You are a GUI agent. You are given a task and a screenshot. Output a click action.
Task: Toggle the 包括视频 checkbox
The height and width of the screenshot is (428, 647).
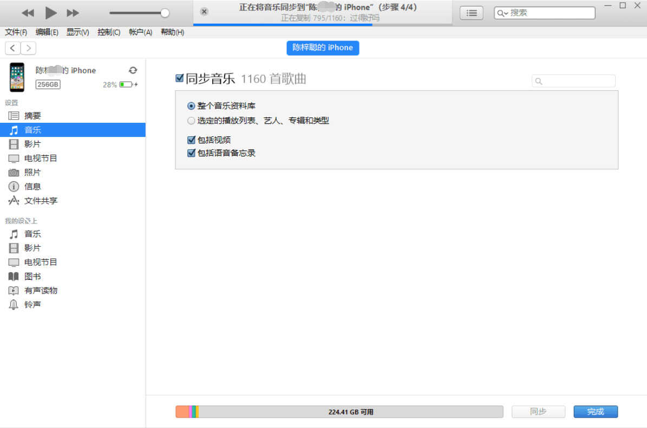tap(192, 140)
